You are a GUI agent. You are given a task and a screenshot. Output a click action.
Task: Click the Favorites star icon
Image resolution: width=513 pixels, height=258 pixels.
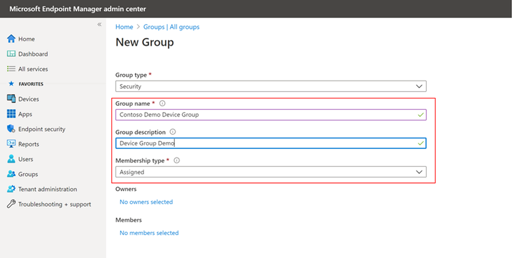click(x=11, y=84)
